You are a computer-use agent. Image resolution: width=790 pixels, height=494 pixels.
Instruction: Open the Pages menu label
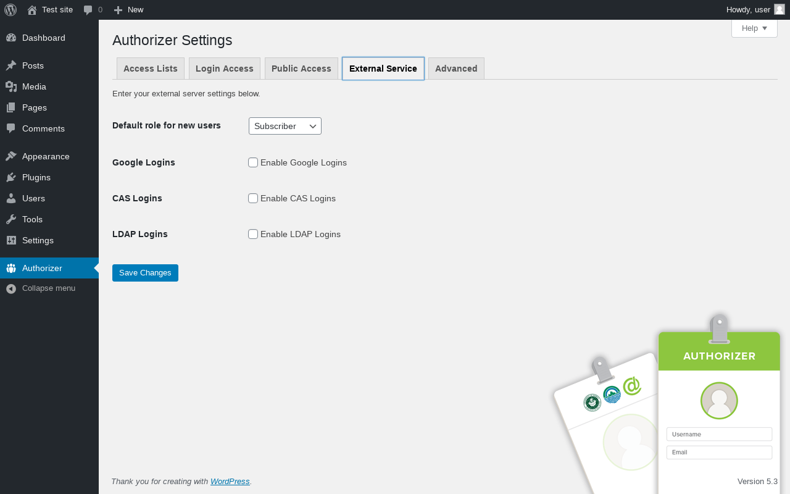point(35,107)
